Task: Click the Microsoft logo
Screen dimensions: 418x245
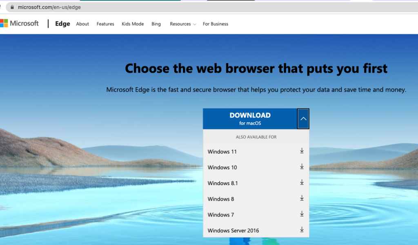Action: pyautogui.click(x=20, y=24)
